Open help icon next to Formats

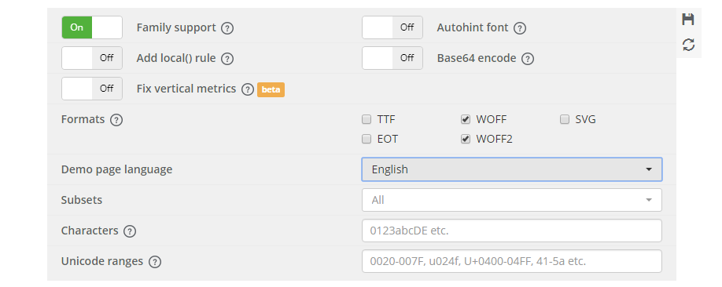(x=116, y=120)
